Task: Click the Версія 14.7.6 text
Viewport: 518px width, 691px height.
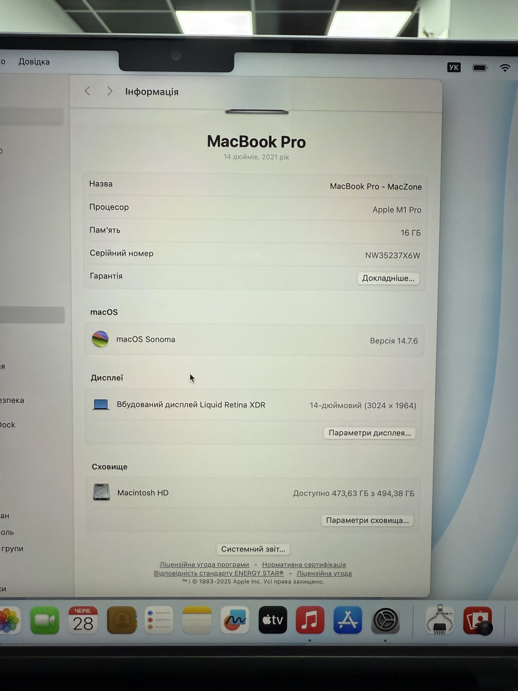Action: (394, 341)
